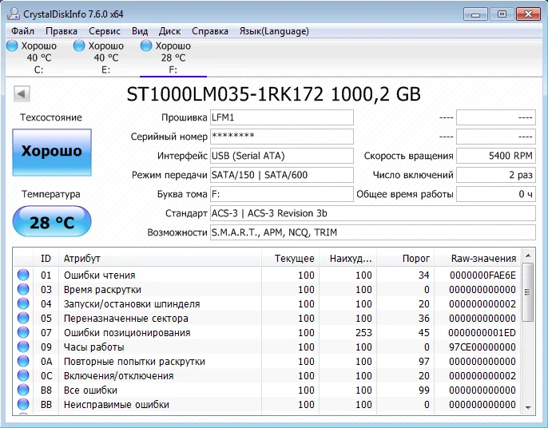Click status icon for attribute 09 row
Image resolution: width=548 pixels, height=428 pixels.
(x=23, y=347)
